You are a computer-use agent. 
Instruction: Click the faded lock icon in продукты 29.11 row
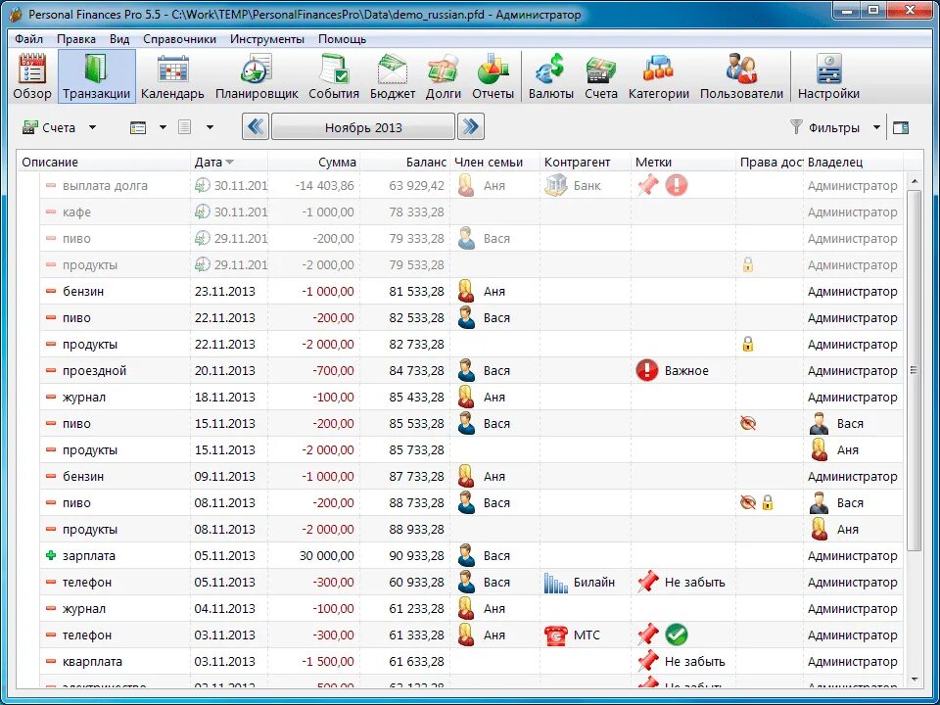(x=747, y=264)
